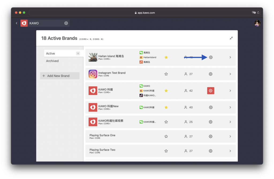
Task: Expand Haitan Island row with chevron
Action: (x=230, y=57)
